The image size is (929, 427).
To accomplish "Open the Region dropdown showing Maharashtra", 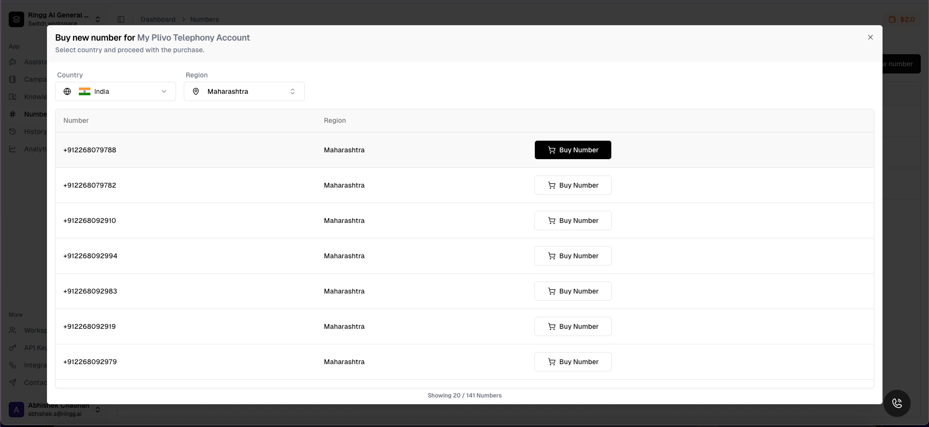I will (x=244, y=91).
